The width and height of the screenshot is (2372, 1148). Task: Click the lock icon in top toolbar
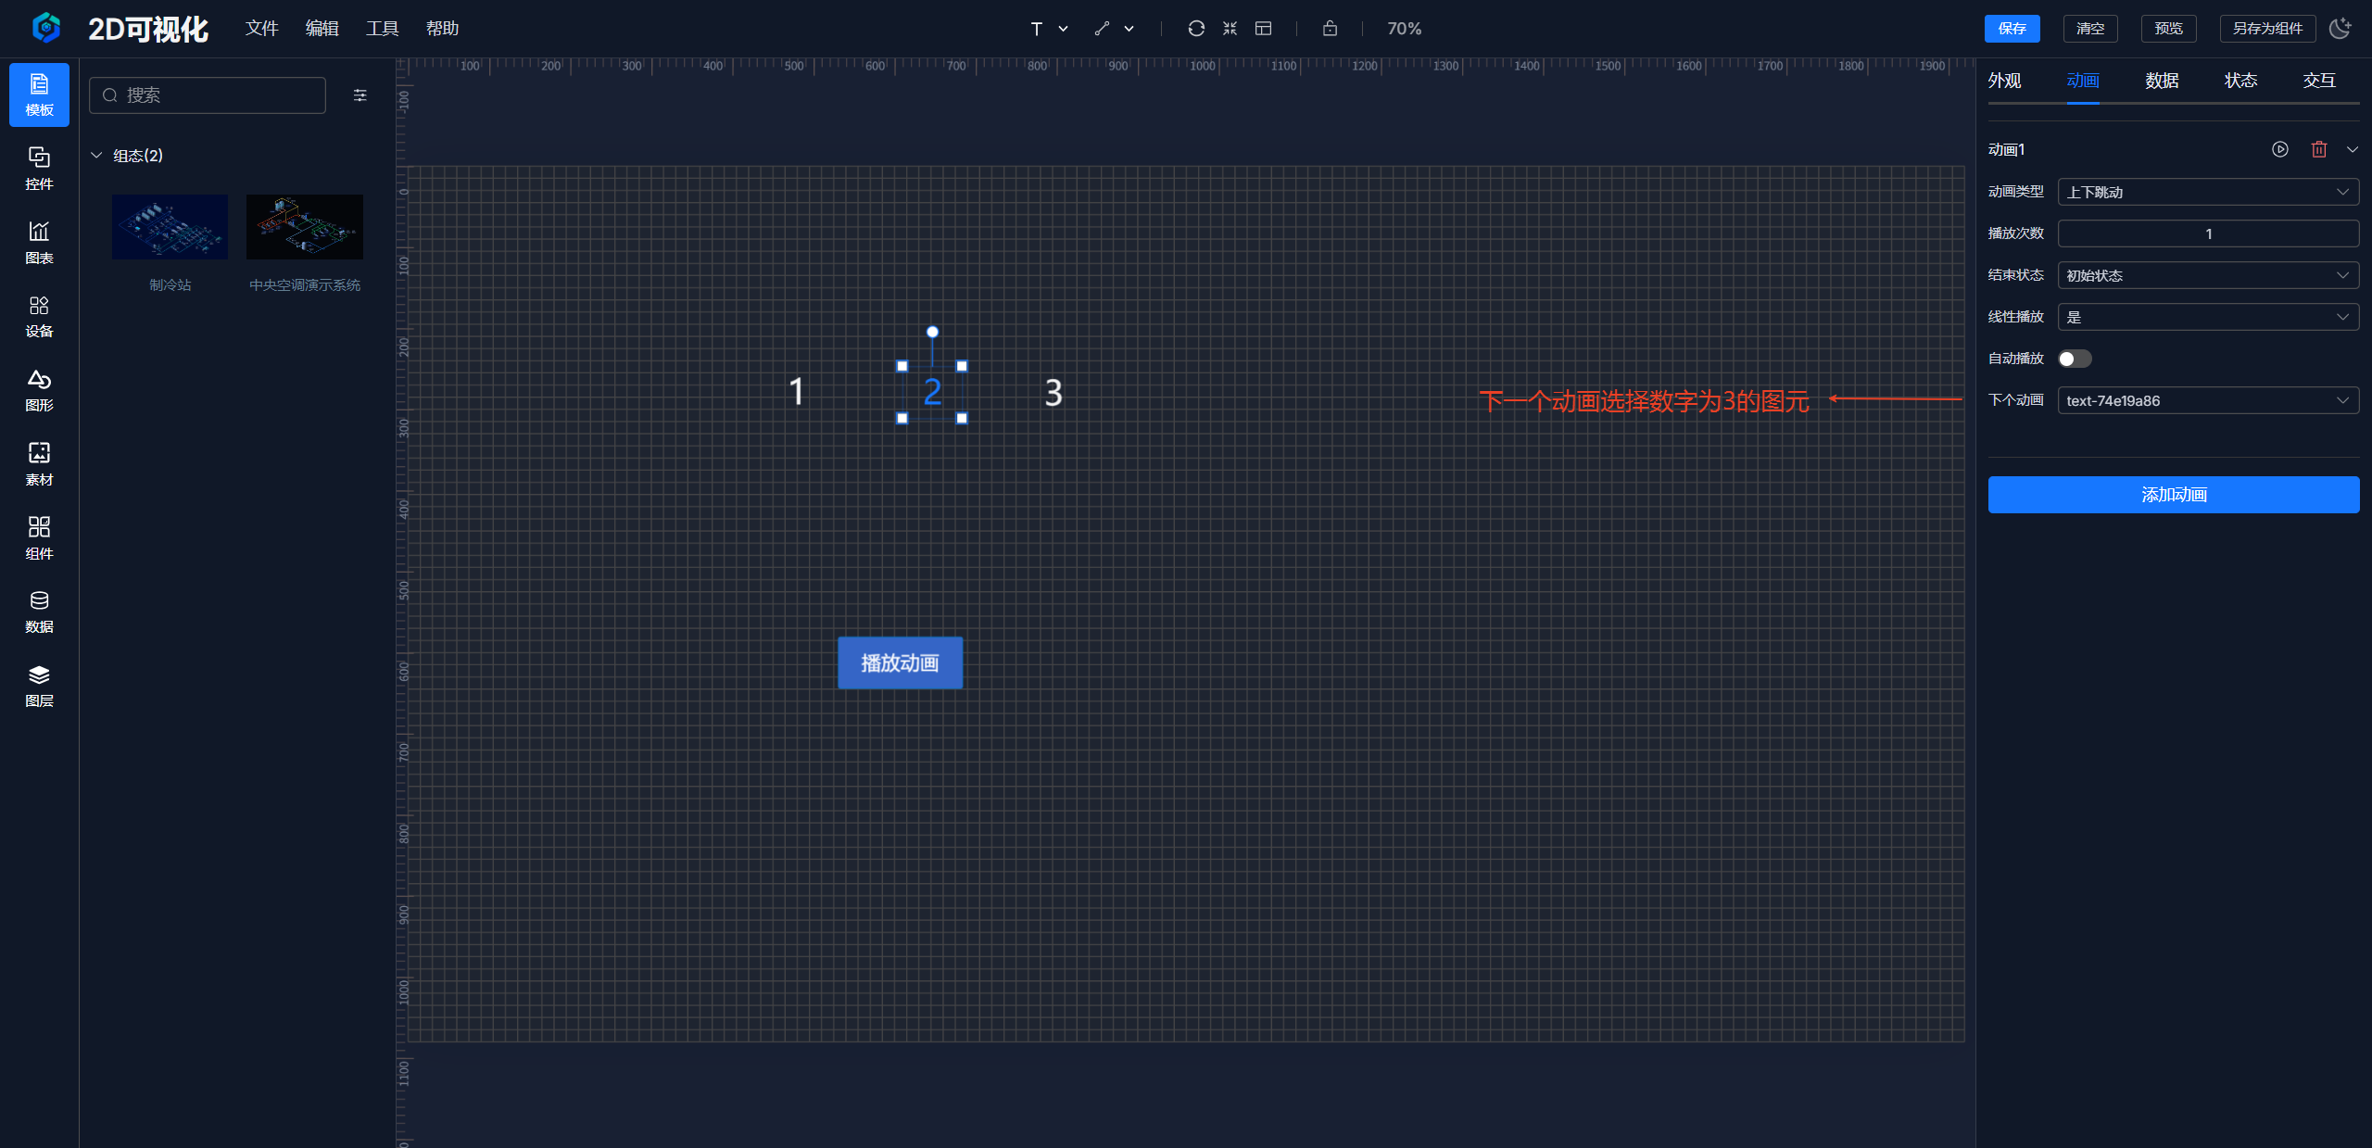[x=1330, y=29]
